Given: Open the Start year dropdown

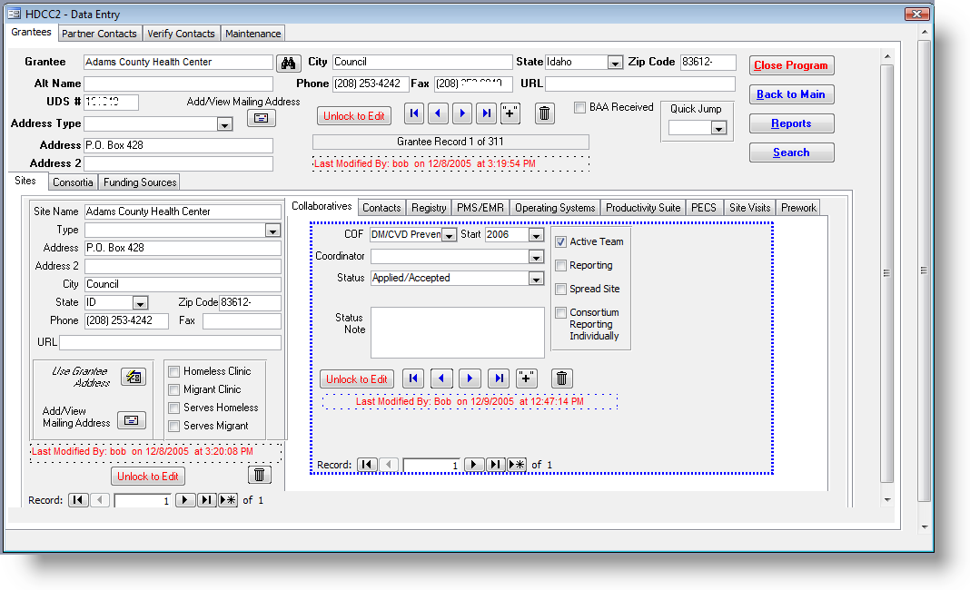Looking at the screenshot, I should [x=537, y=235].
